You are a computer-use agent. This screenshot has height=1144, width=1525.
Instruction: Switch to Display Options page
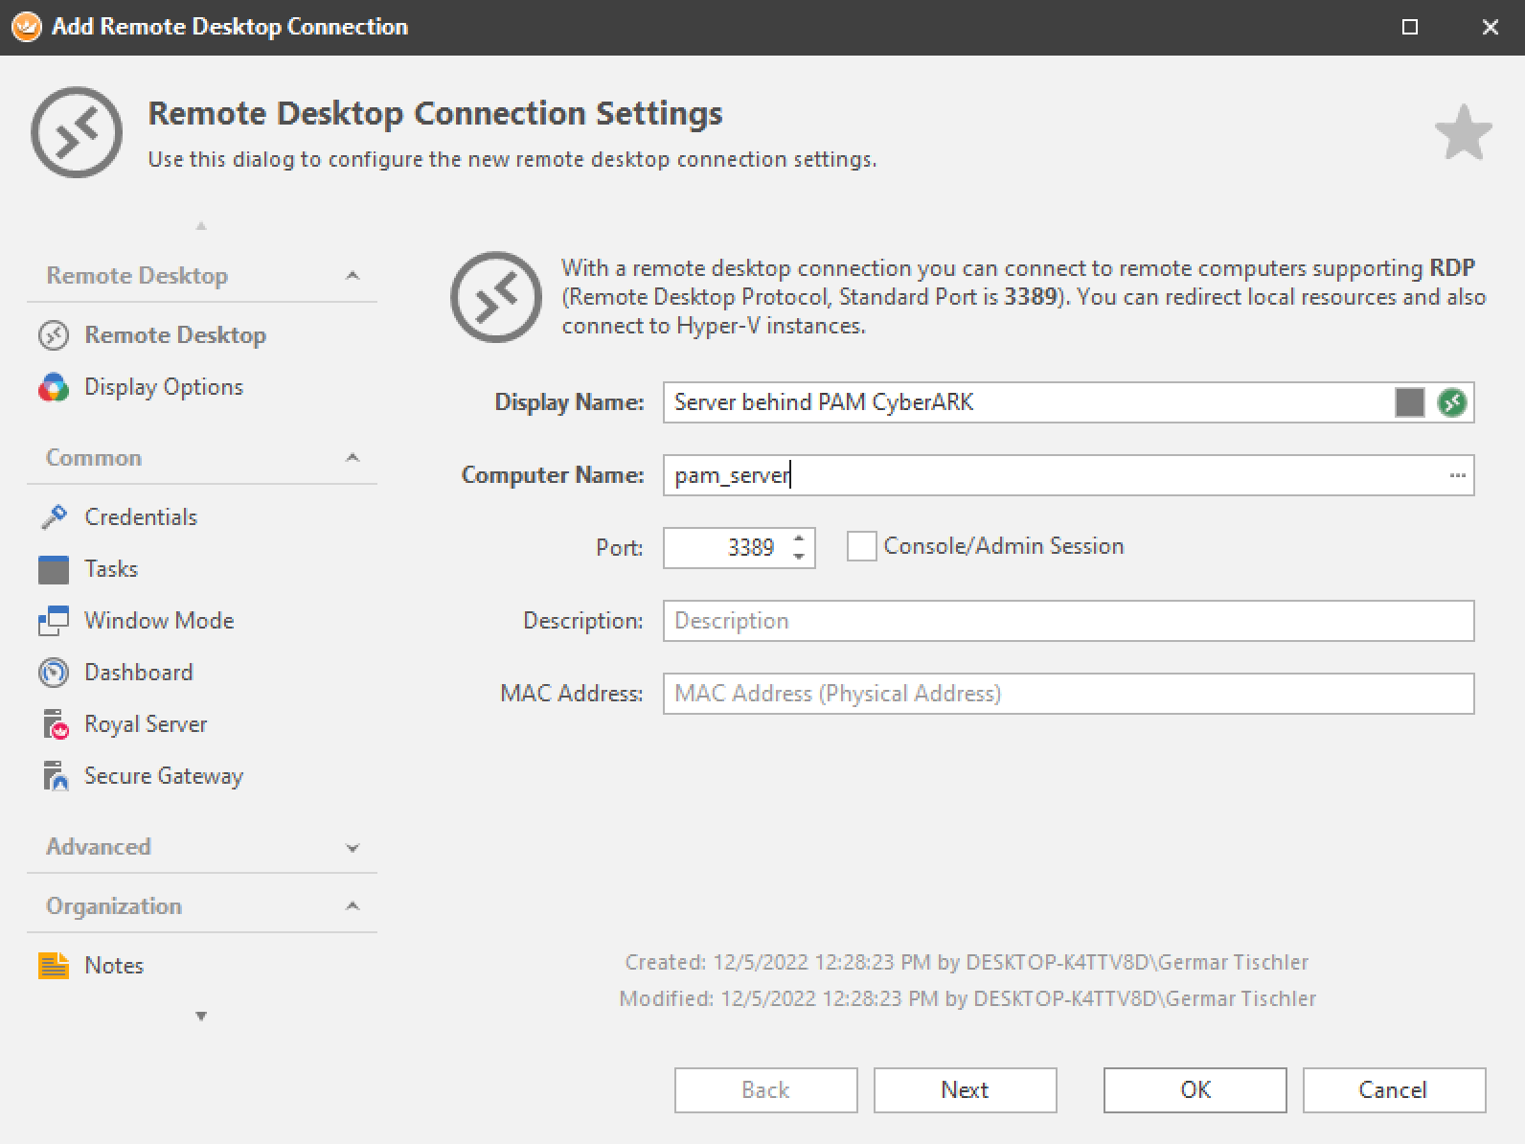(x=163, y=387)
